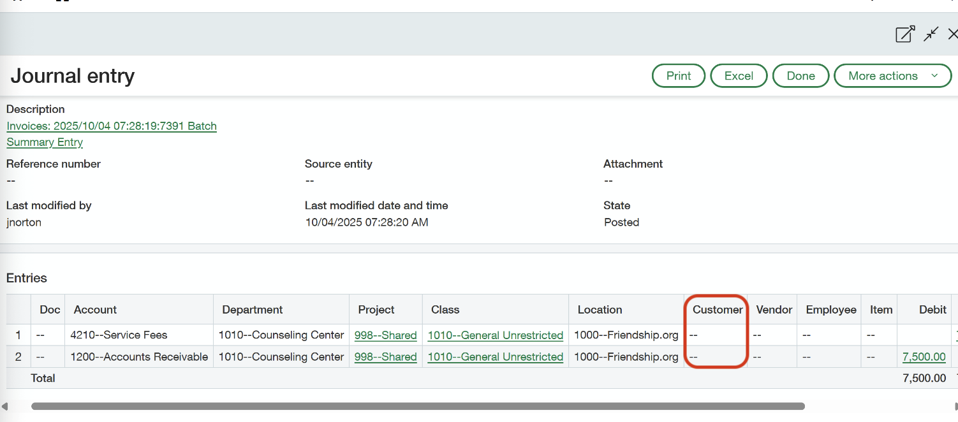Select the Service Fees account cell
This screenshot has height=422, width=958.
pyautogui.click(x=119, y=335)
